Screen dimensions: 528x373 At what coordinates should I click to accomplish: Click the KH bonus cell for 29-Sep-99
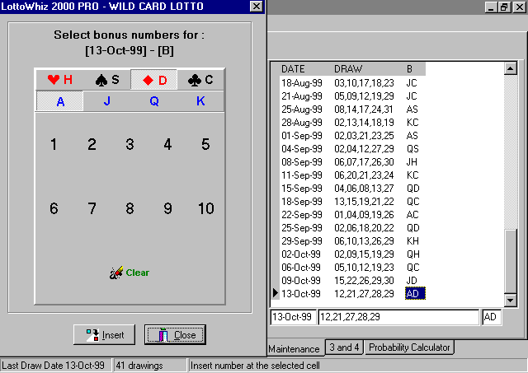412,241
